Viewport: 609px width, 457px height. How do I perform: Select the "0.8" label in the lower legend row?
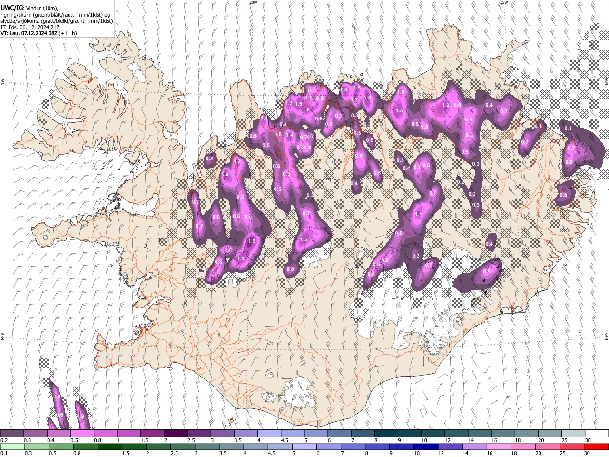[77, 454]
